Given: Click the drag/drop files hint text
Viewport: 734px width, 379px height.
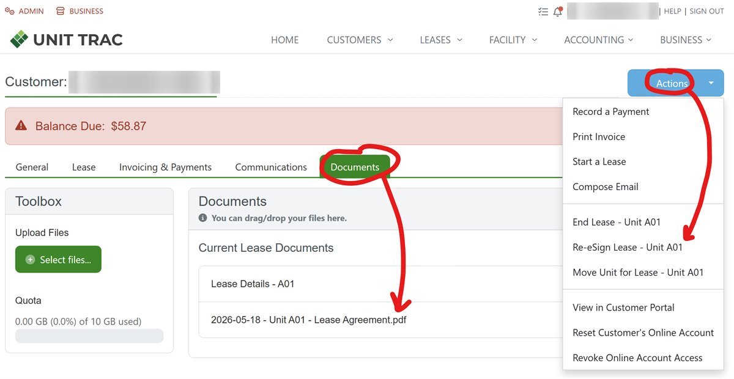Looking at the screenshot, I should click(279, 218).
